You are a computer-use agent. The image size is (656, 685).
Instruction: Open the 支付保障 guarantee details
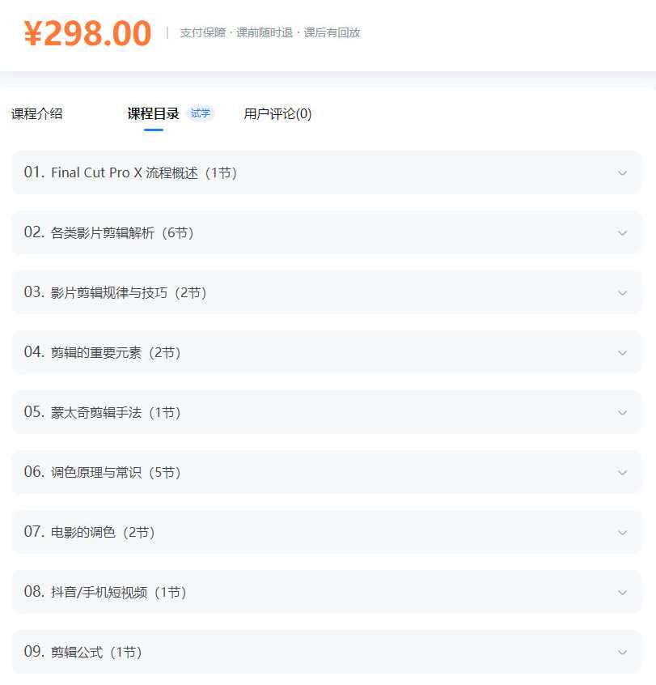202,32
